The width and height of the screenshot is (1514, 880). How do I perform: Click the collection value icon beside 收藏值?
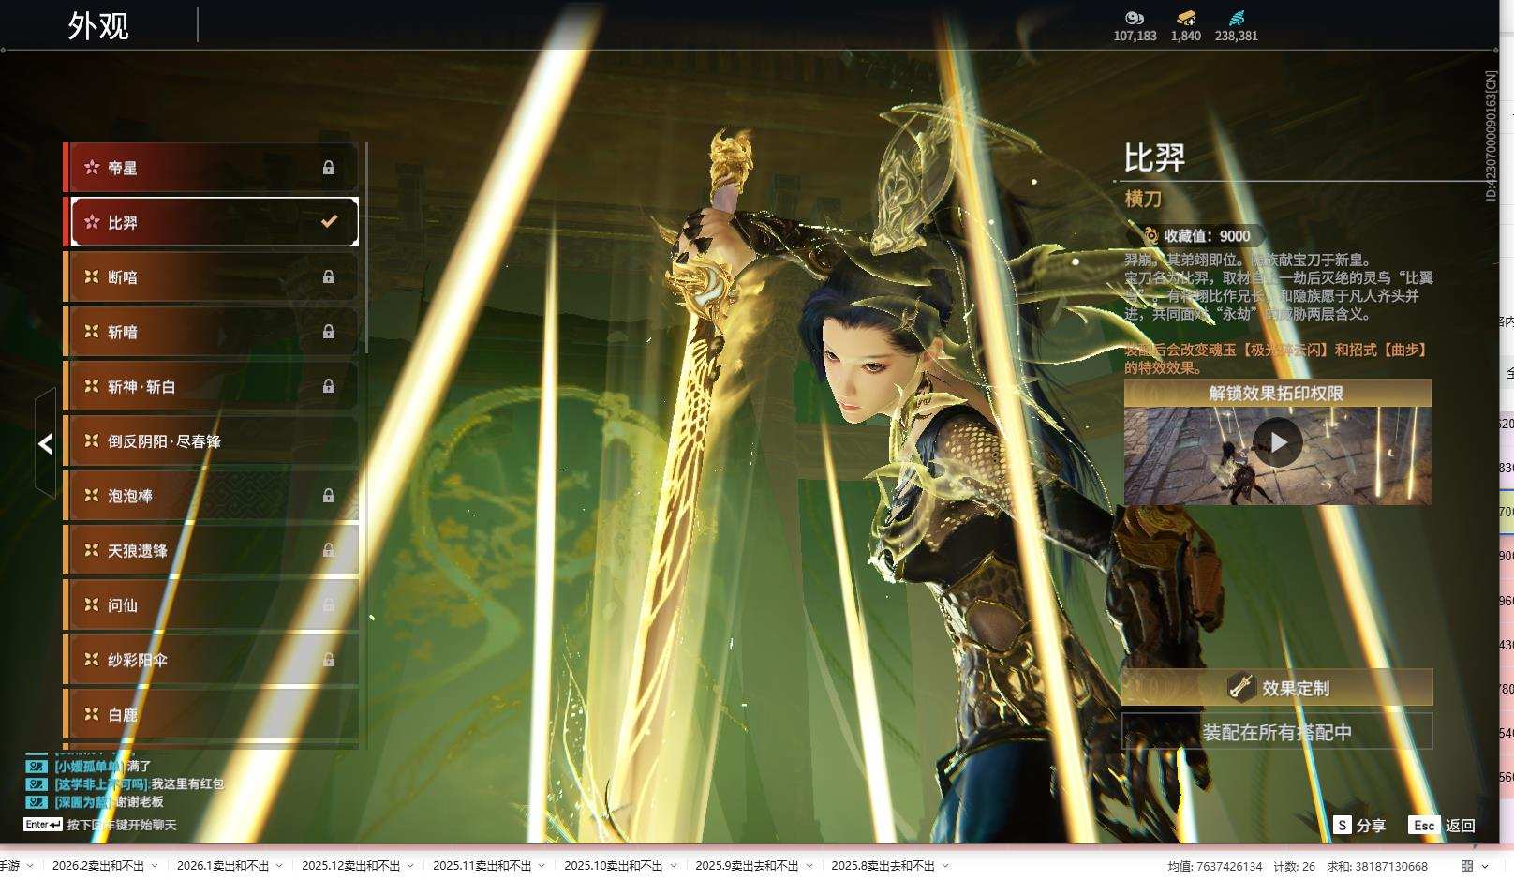click(1150, 236)
